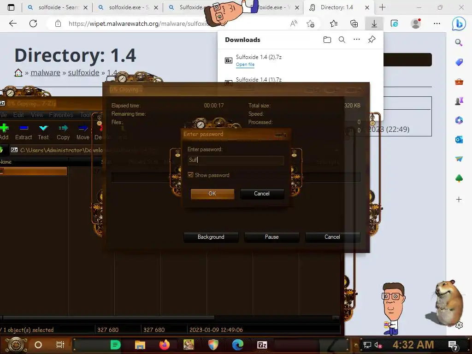Click the sulfoxide breadcrumb link
Viewport: 472px width, 354px height.
(x=83, y=72)
